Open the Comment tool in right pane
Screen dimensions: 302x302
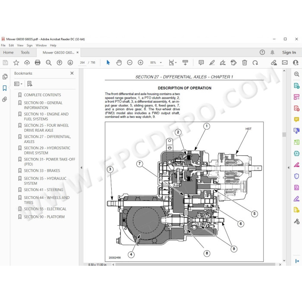click(x=296, y=120)
